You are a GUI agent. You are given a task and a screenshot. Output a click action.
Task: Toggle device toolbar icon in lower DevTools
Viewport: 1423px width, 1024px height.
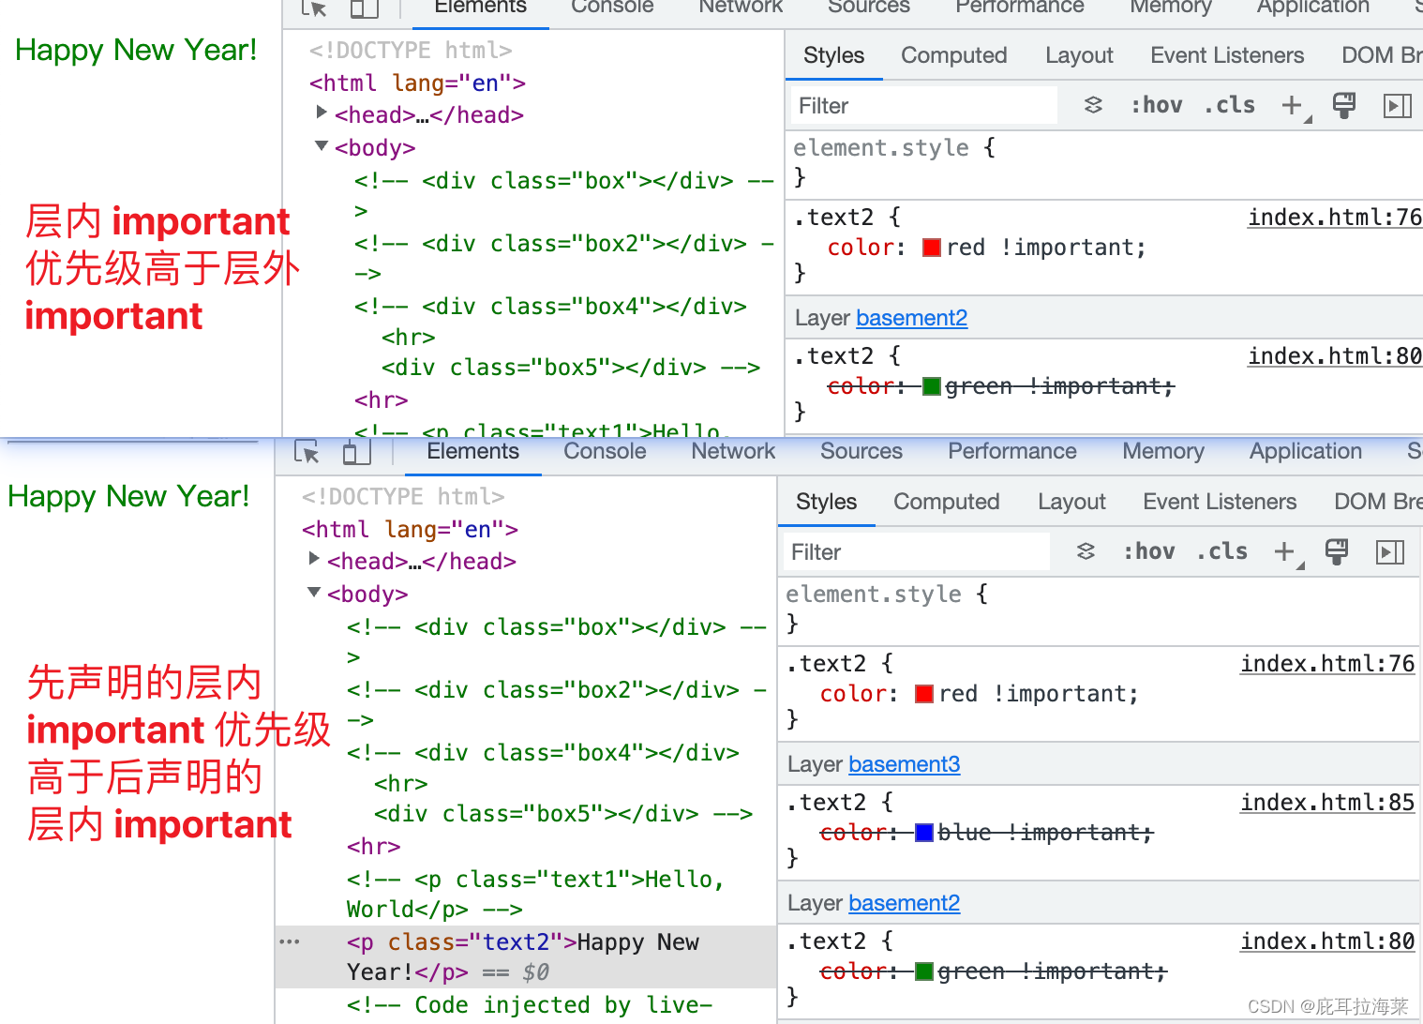click(356, 453)
